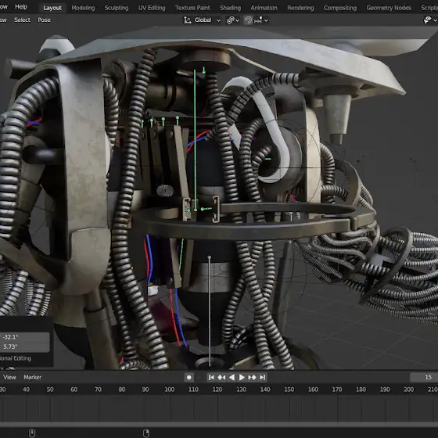438x438 pixels.
Task: Open the Select menu in viewport header
Action: pyautogui.click(x=22, y=20)
